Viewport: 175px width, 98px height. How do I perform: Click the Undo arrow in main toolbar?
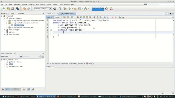coord(24,9)
